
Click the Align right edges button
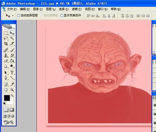(114, 16)
